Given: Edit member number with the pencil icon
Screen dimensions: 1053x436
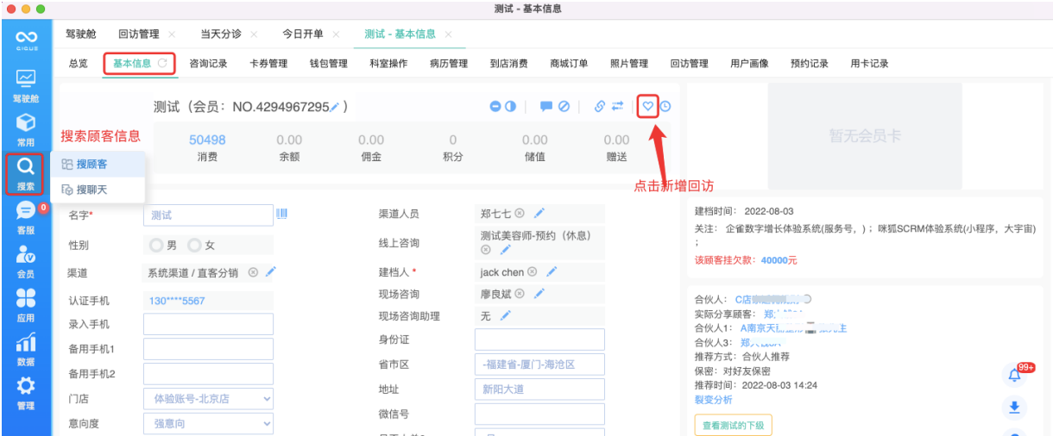Looking at the screenshot, I should point(335,107).
